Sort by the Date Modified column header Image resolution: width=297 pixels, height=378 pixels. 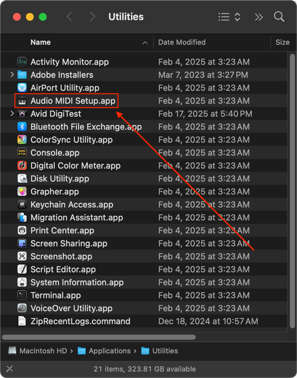coord(182,42)
